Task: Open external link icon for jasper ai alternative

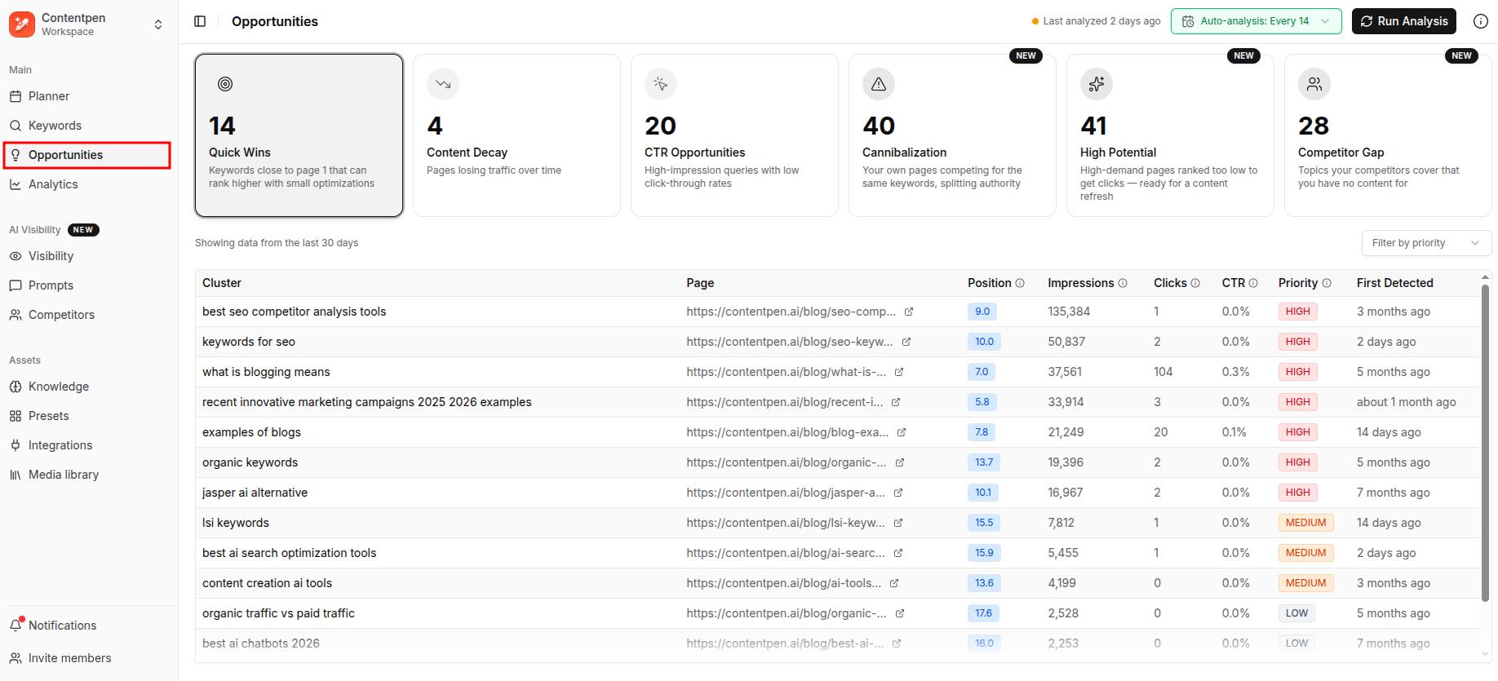Action: (x=898, y=493)
